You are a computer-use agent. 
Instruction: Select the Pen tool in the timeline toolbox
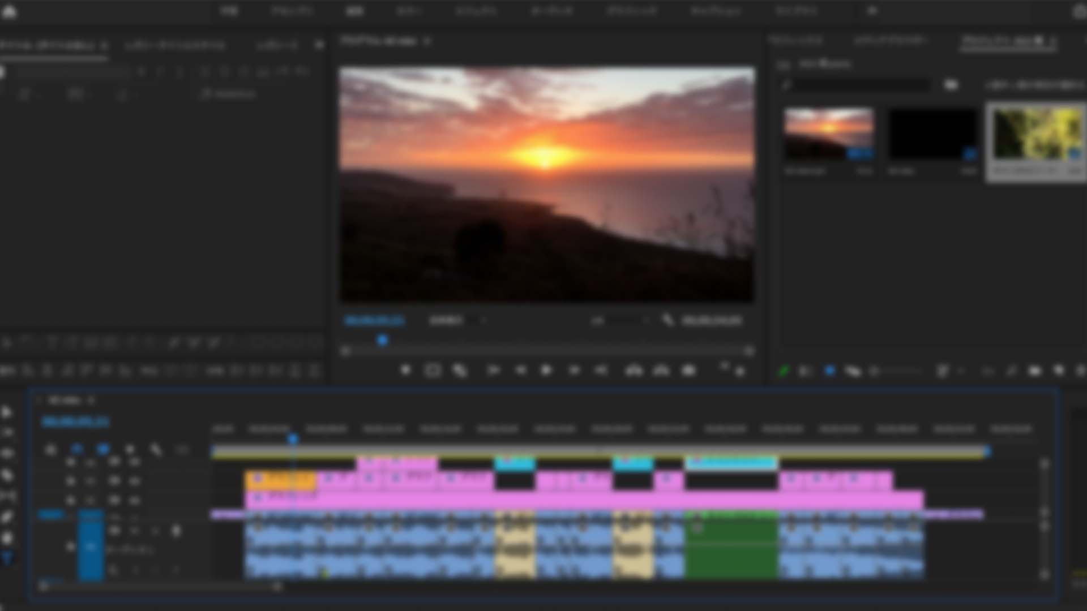7,517
